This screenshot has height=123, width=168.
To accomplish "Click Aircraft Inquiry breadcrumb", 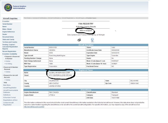I will point(80,18).
